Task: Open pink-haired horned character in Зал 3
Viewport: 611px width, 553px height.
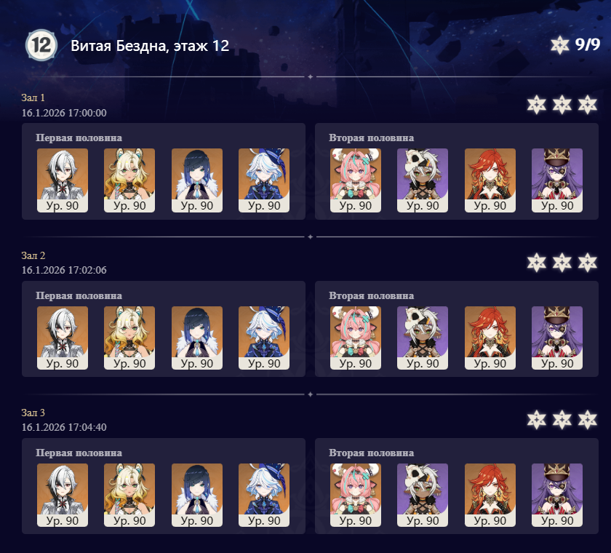Action: pos(356,495)
